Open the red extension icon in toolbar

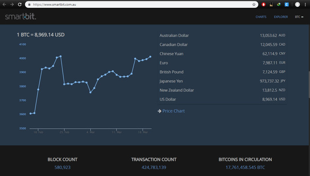point(263,4)
